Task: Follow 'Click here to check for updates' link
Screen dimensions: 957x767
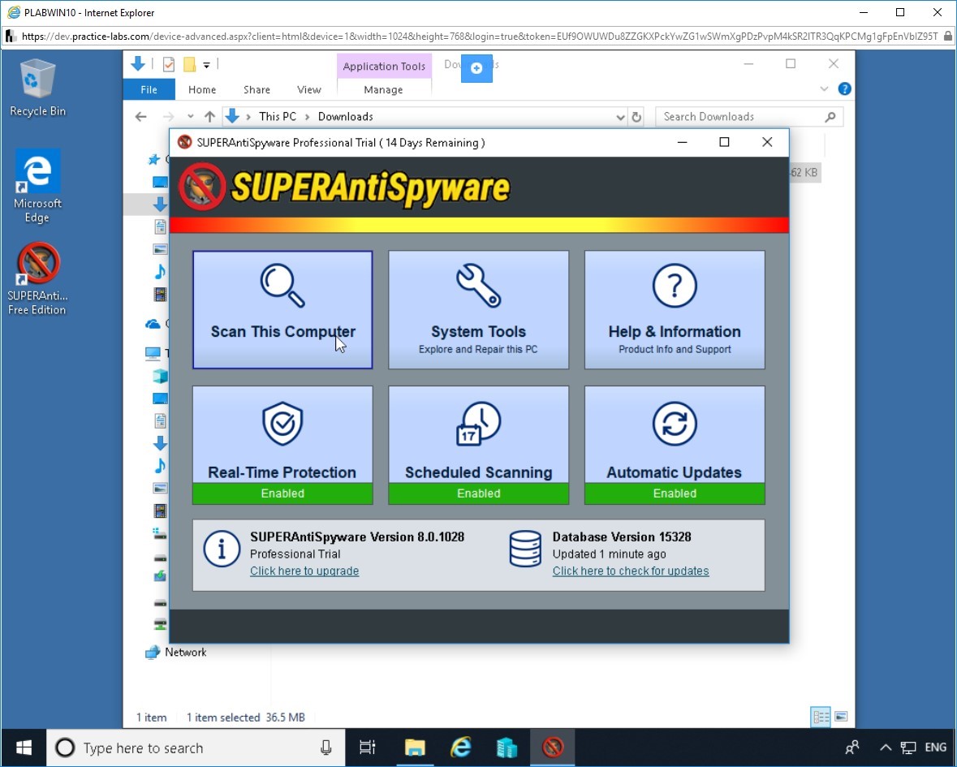Action: coord(631,571)
